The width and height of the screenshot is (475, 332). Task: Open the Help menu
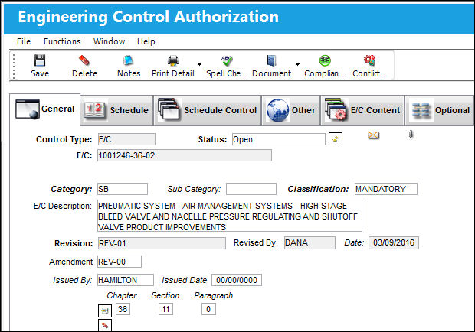tap(146, 41)
